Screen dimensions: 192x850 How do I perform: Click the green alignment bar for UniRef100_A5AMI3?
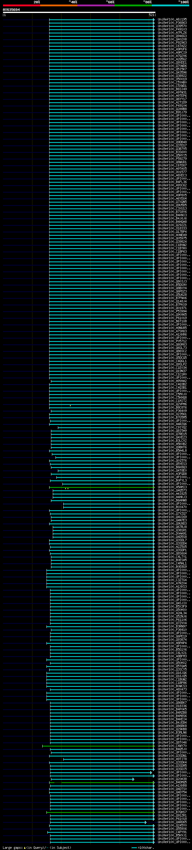click(x=102, y=487)
